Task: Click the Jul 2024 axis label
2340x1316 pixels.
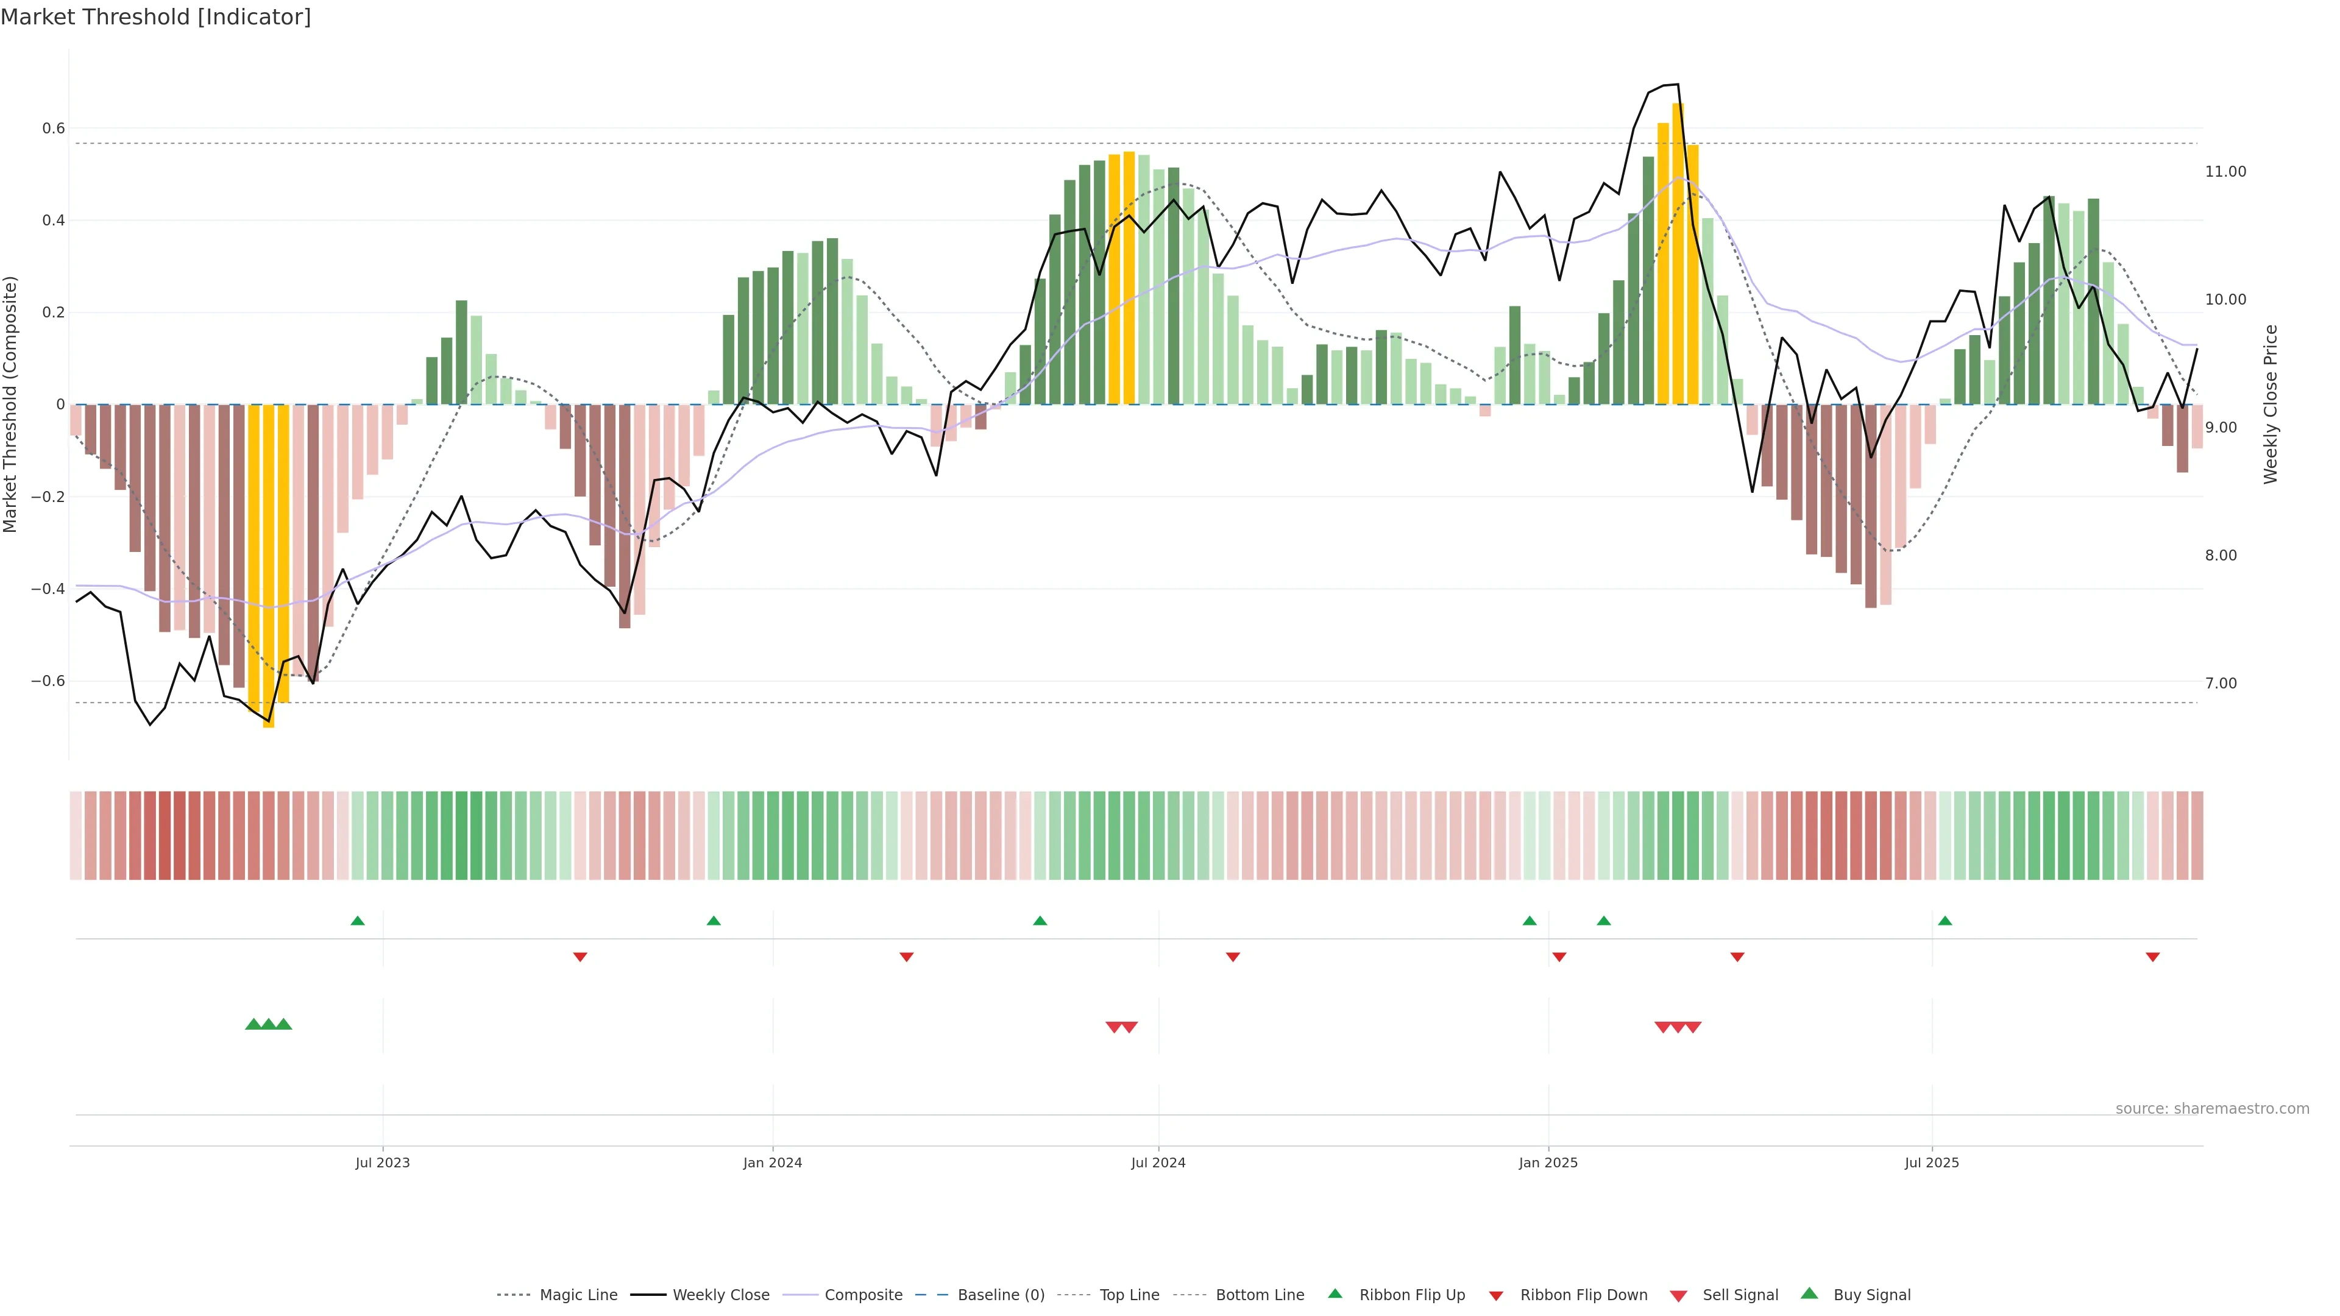Action: coord(1158,1162)
